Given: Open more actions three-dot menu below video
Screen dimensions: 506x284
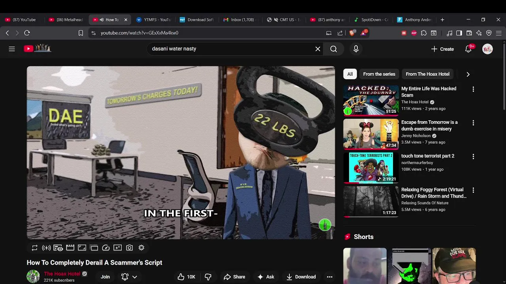Looking at the screenshot, I should pyautogui.click(x=330, y=277).
